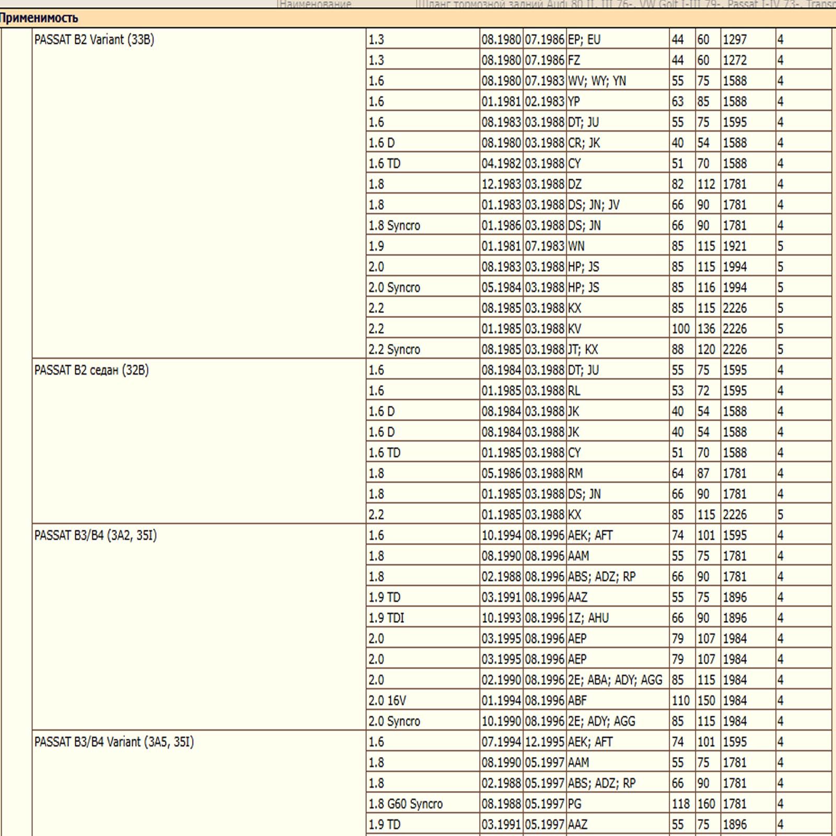Click the kW value 53
Image resolution: width=836 pixels, height=836 pixels.
click(682, 391)
